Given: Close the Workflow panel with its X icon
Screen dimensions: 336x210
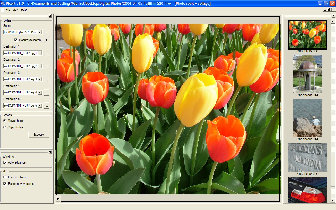Looking at the screenshot, I should click(x=50, y=152).
